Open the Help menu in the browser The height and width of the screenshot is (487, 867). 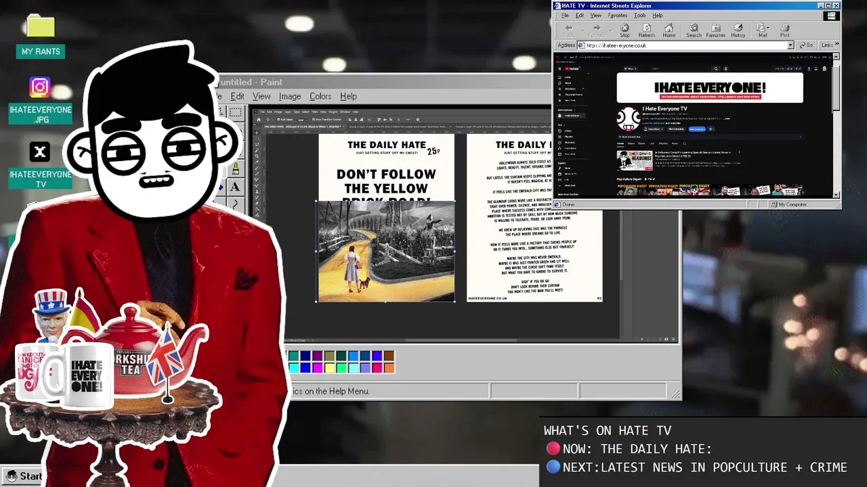[658, 16]
